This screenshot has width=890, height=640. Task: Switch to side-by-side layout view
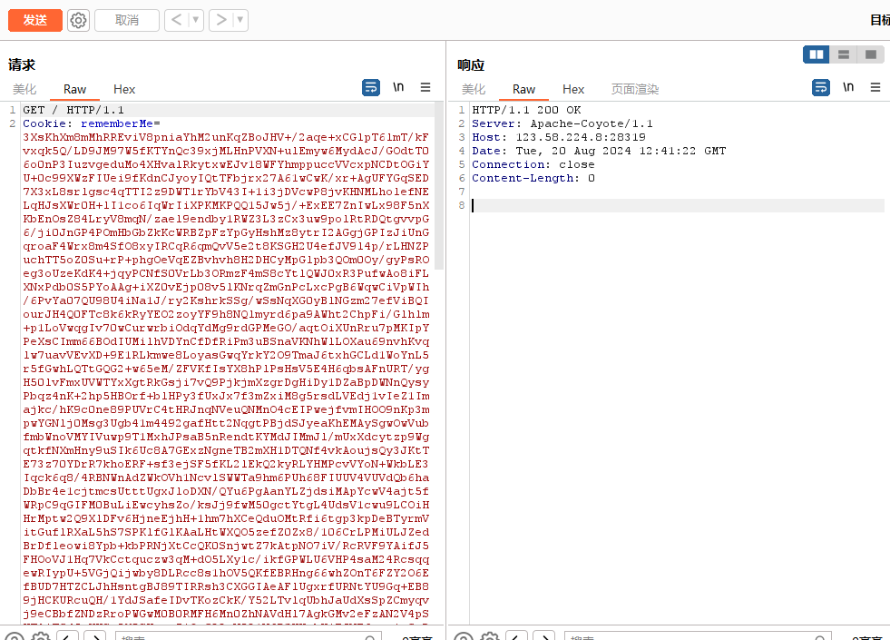(x=817, y=54)
